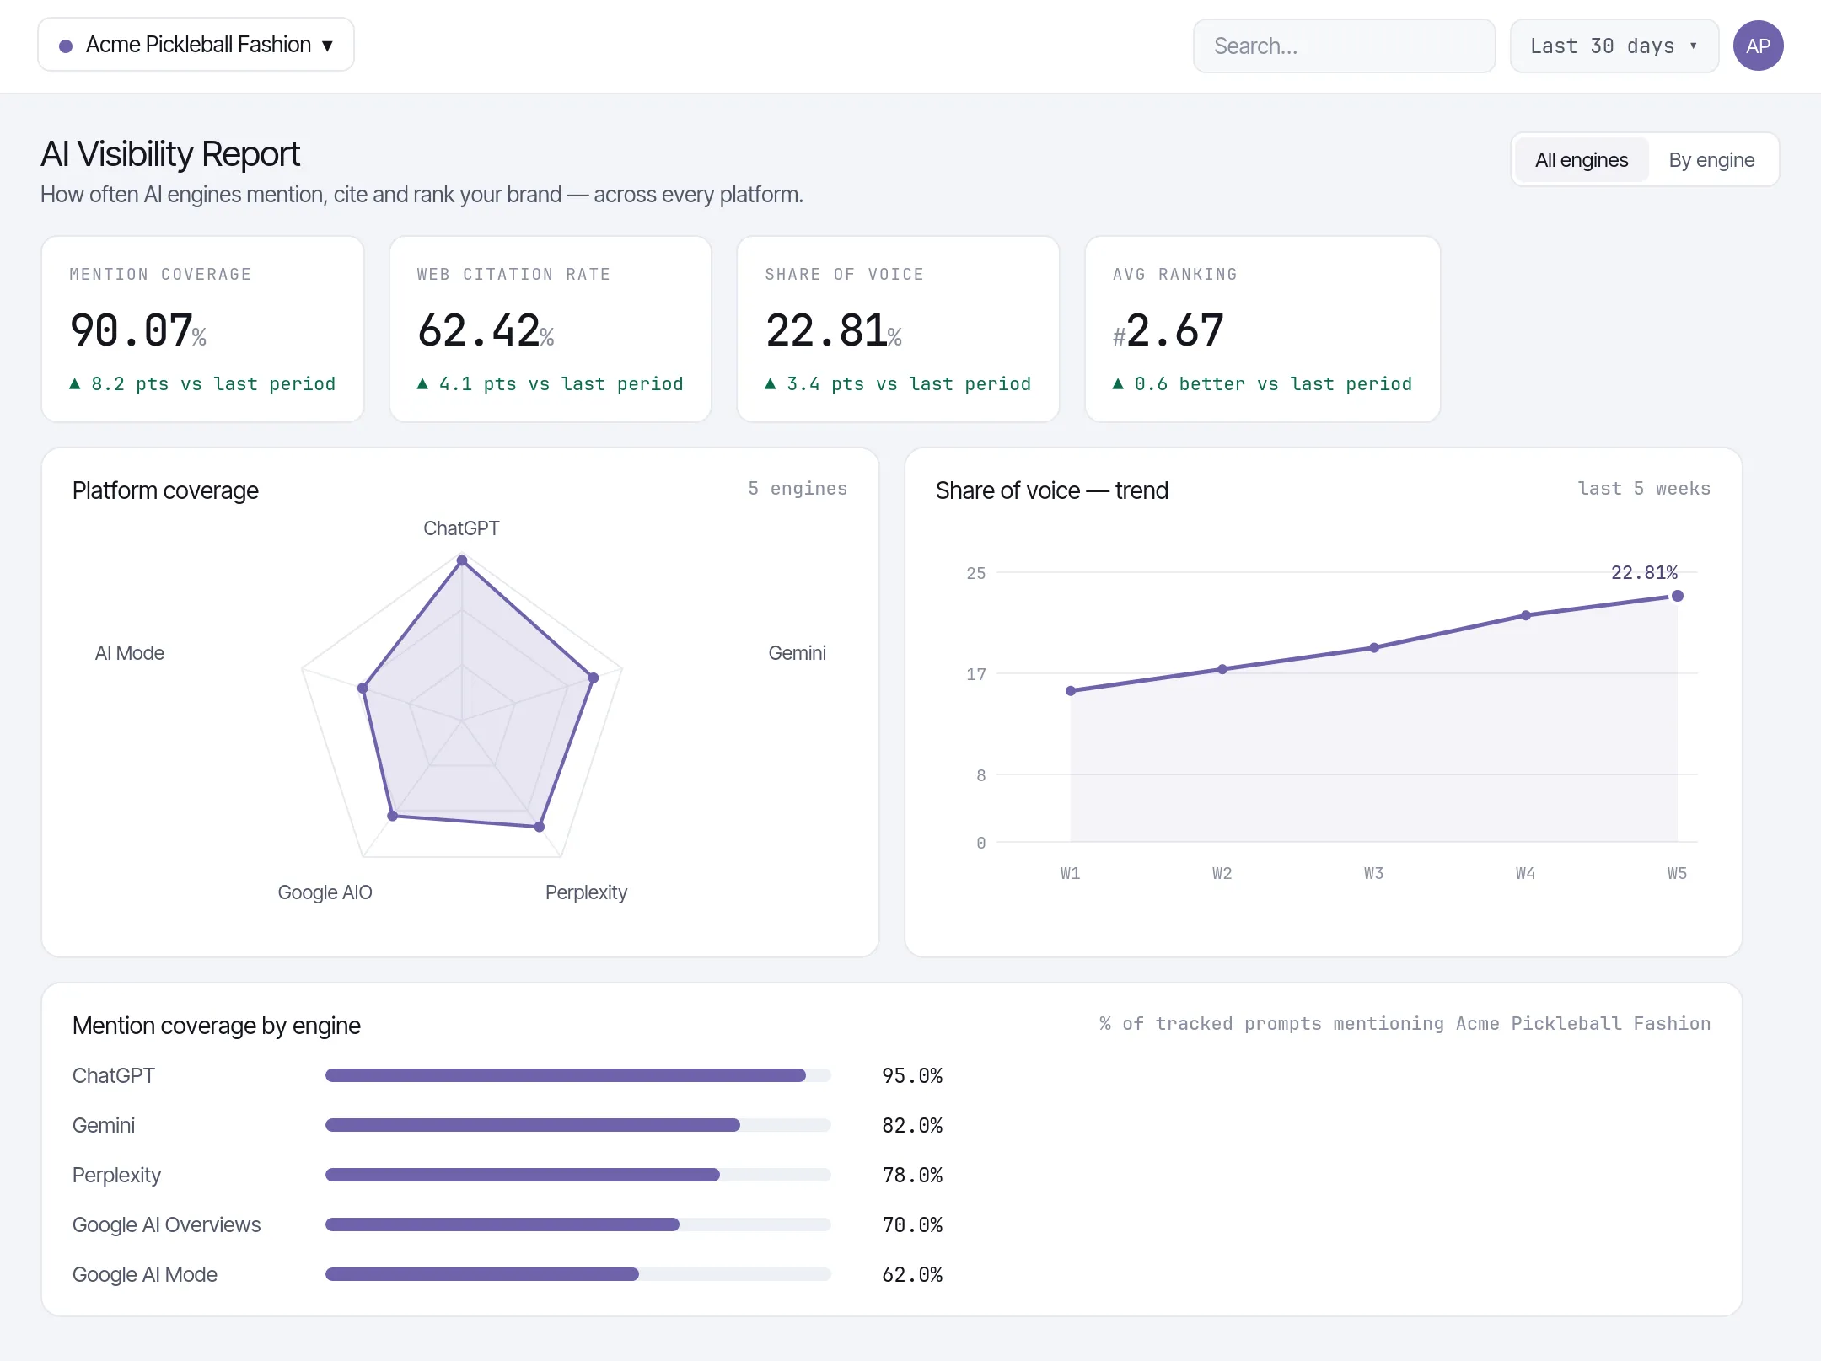Open the Mention Coverage 90.07% card
The height and width of the screenshot is (1361, 1821).
(x=202, y=329)
